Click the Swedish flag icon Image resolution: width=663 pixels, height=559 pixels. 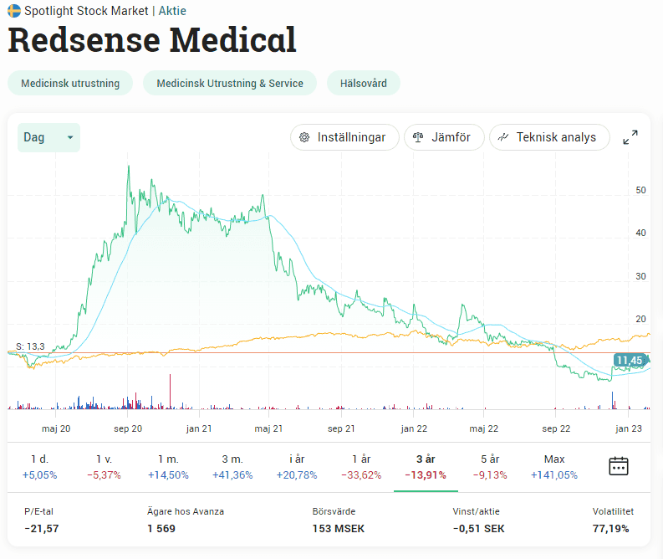coord(14,11)
